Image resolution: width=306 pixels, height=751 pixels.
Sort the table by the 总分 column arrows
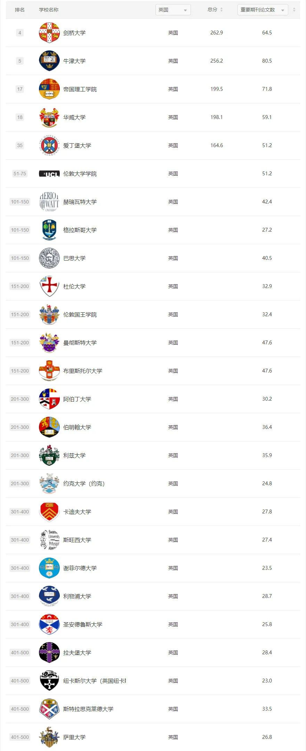(x=222, y=10)
